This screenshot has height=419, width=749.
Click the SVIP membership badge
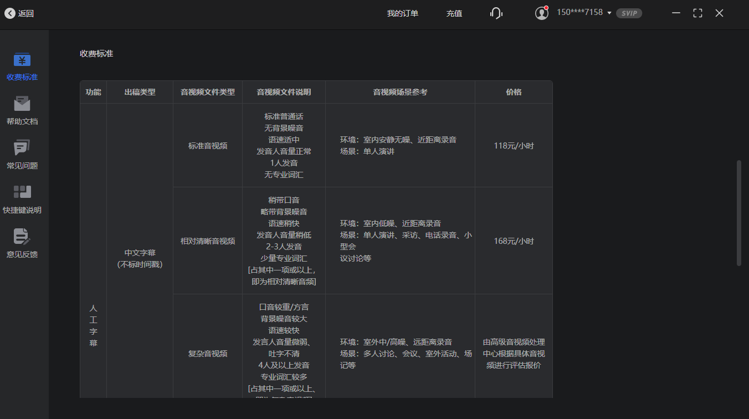[629, 13]
